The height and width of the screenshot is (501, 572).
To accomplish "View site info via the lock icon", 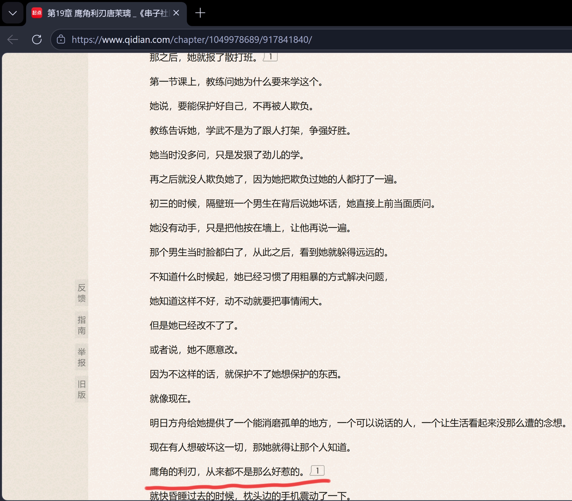I will (61, 39).
